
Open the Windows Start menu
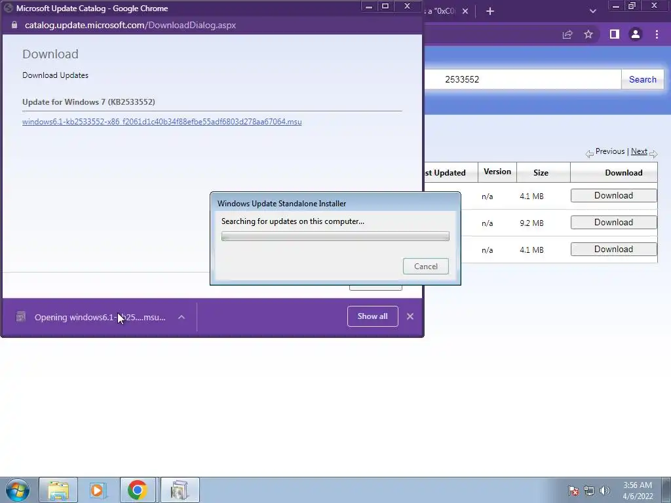click(18, 490)
